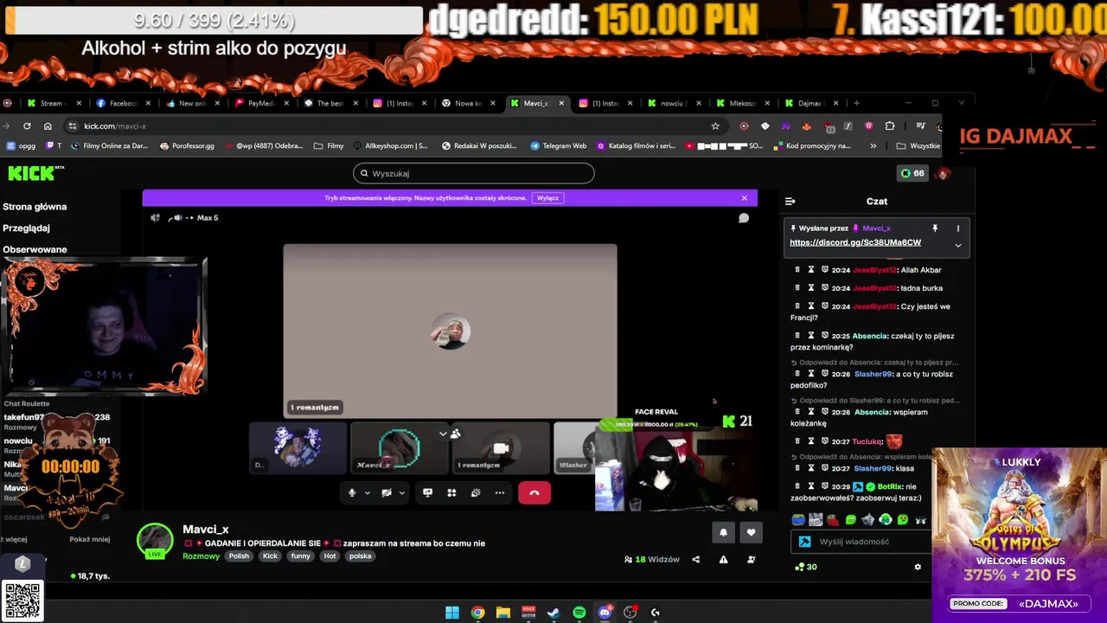Select the Mavci_x participant tile
Screen dimensions: 1107x623
399,447
